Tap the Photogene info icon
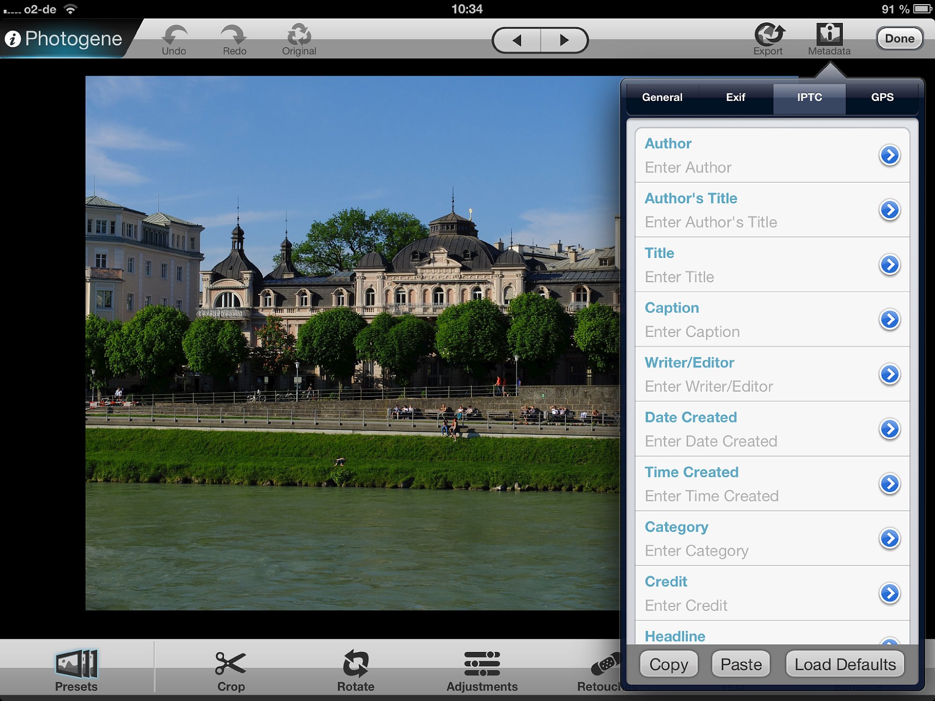 coord(13,39)
